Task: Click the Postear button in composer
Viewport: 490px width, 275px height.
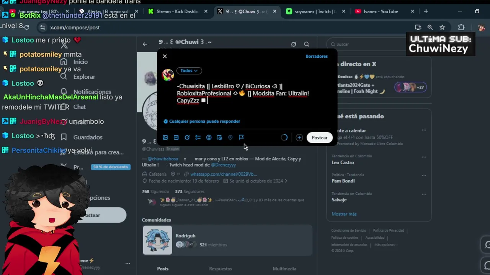Action: pos(319,137)
